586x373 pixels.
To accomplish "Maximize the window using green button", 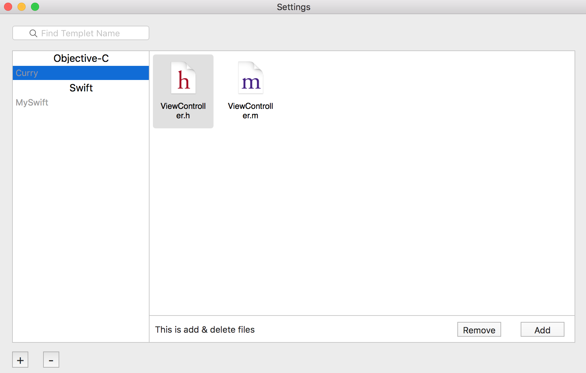I will (x=35, y=7).
